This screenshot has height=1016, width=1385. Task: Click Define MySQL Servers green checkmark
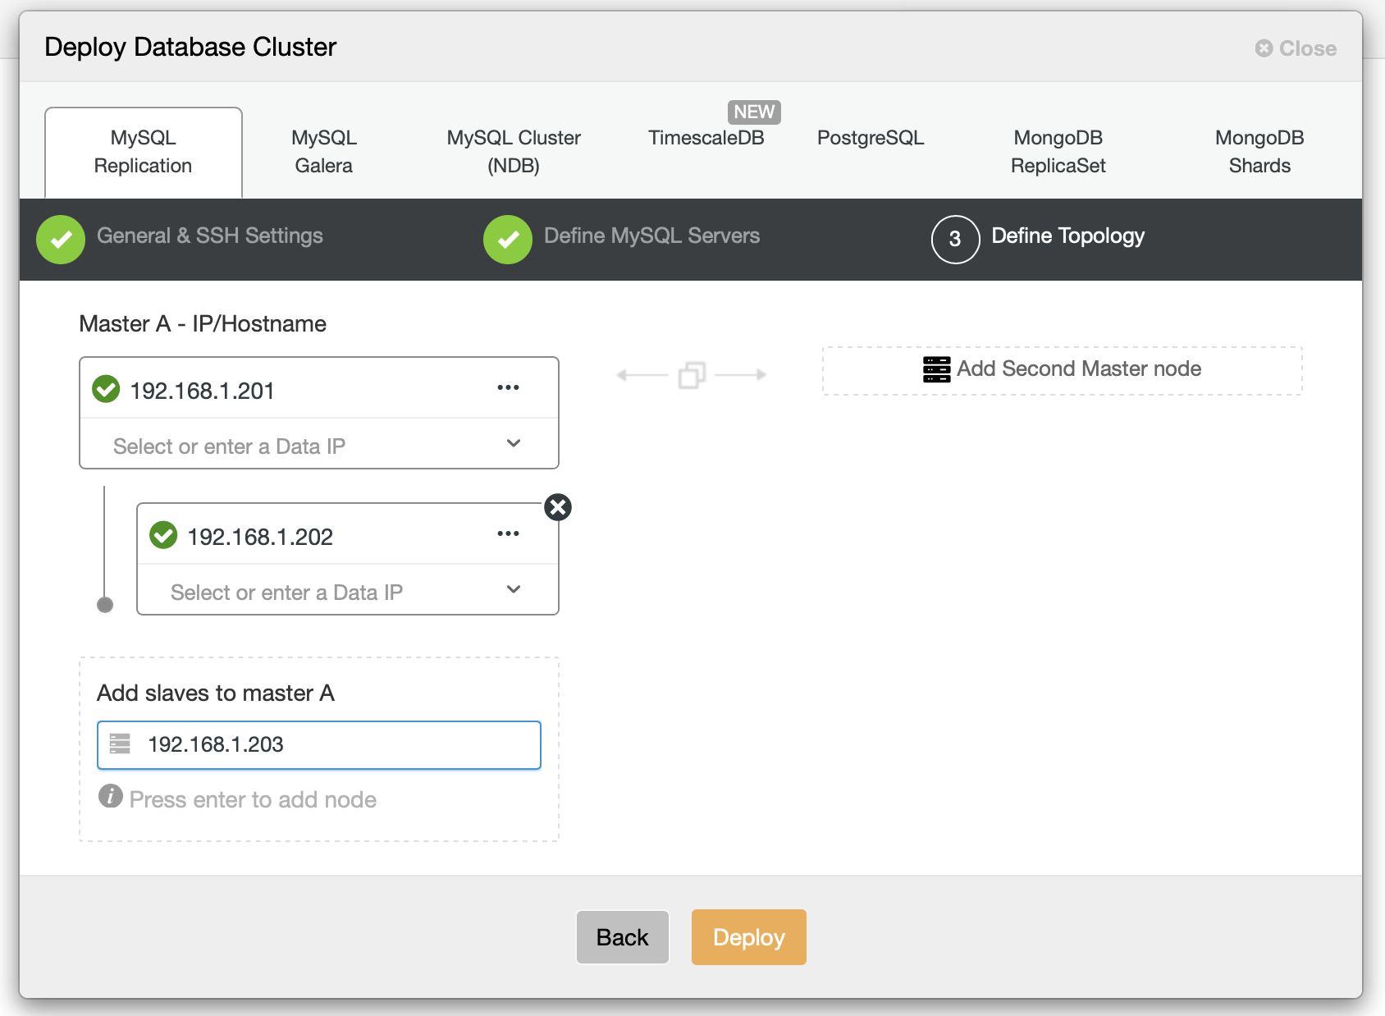tap(508, 240)
